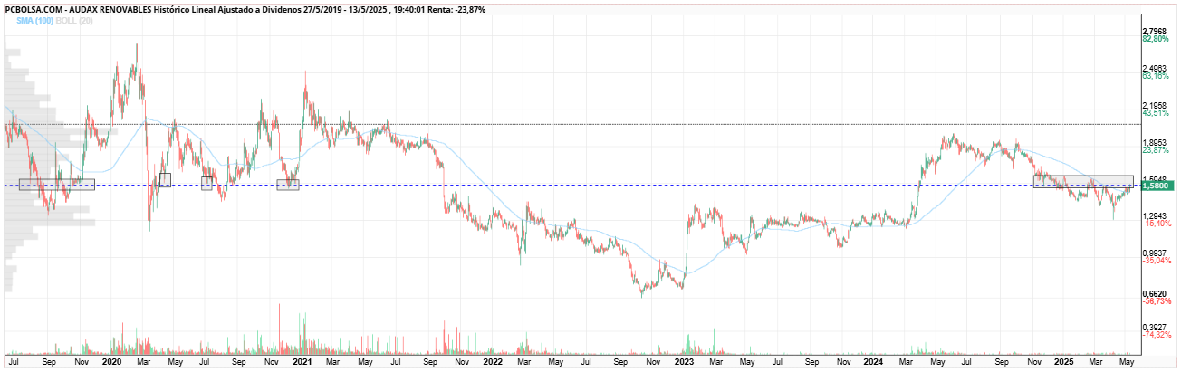The width and height of the screenshot is (1181, 372).
Task: Click the 0,9937 price axis label
Action: [1156, 253]
